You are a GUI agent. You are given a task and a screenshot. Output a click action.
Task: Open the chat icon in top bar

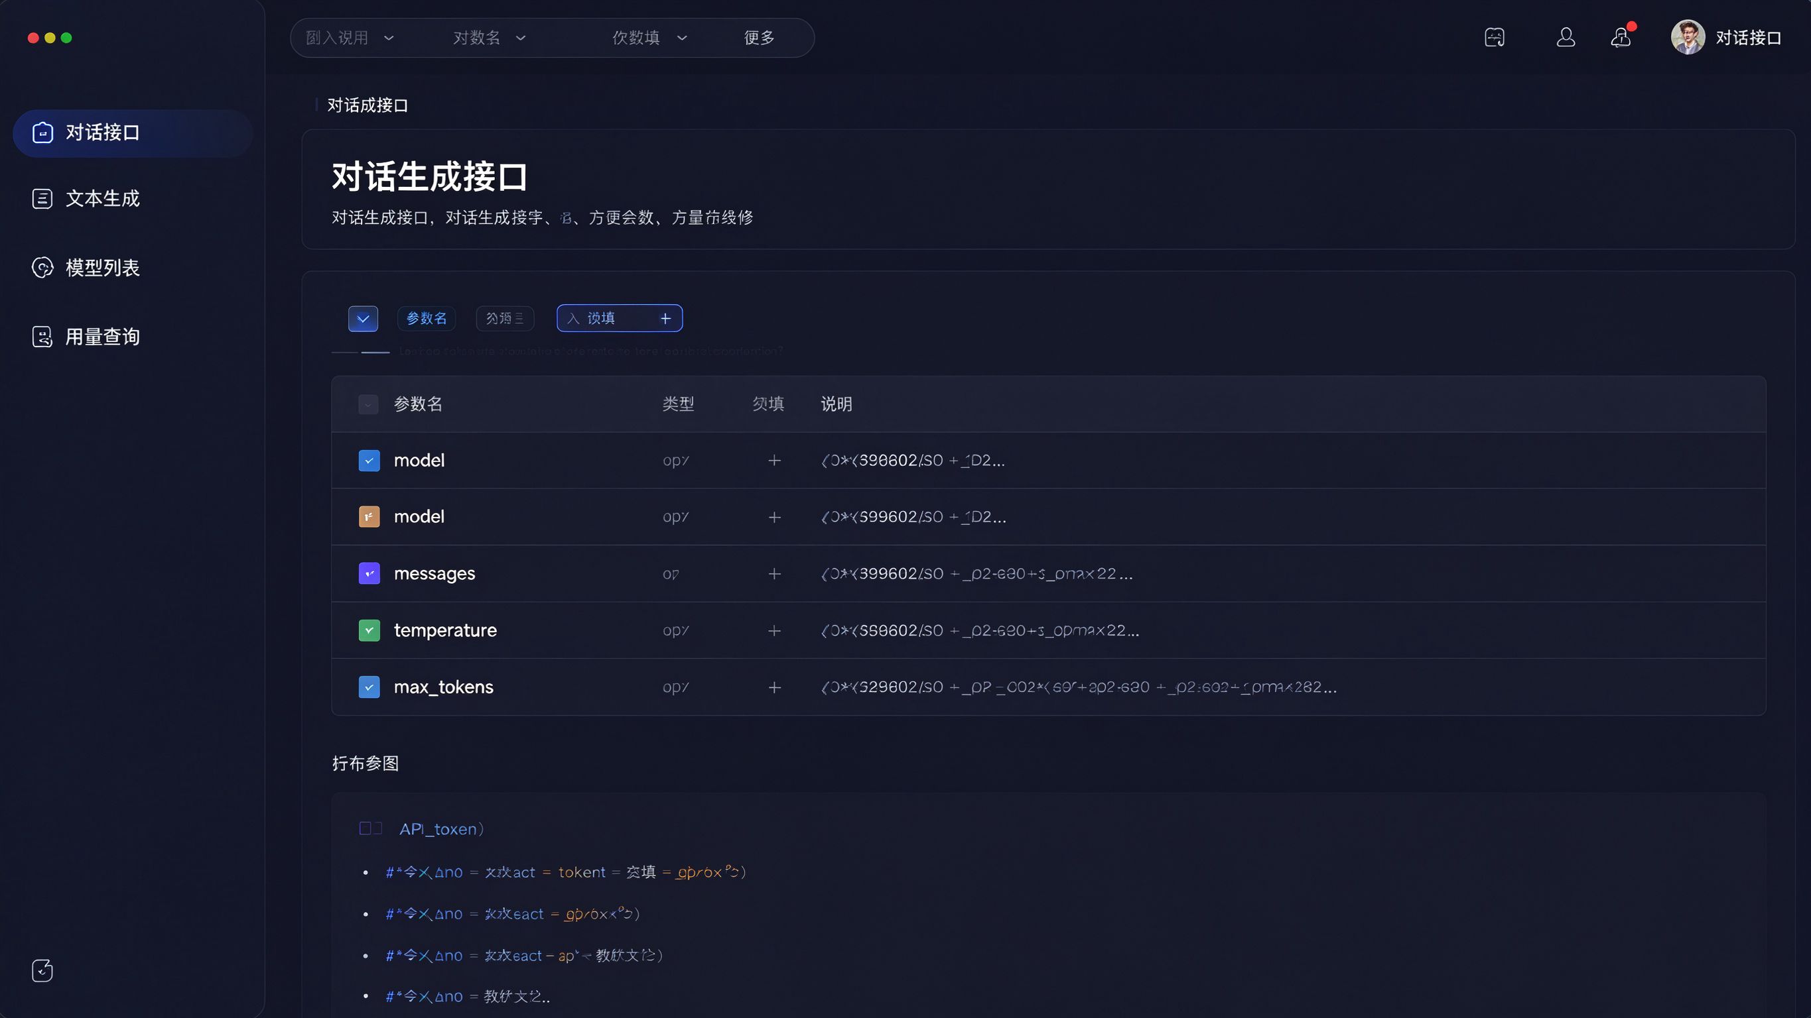click(x=1495, y=37)
